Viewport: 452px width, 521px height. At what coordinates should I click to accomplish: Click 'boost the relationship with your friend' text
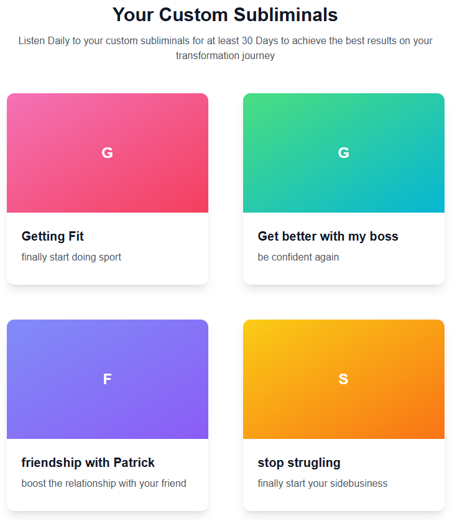tap(104, 484)
